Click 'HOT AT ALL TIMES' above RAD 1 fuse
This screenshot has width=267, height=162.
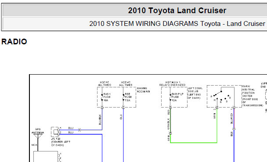point(105,83)
